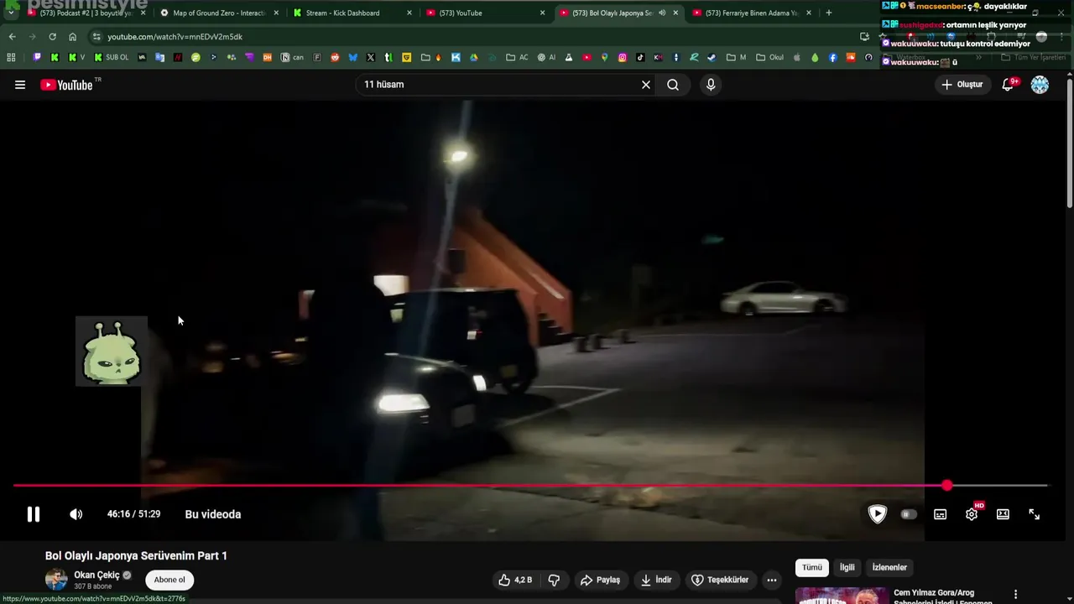
Task: Open the tab search dropdown arrow
Action: coord(11,13)
